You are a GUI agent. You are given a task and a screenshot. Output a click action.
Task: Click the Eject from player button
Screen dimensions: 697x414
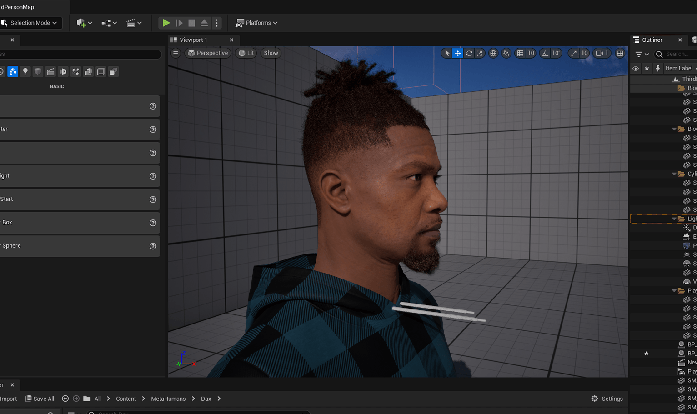coord(204,23)
